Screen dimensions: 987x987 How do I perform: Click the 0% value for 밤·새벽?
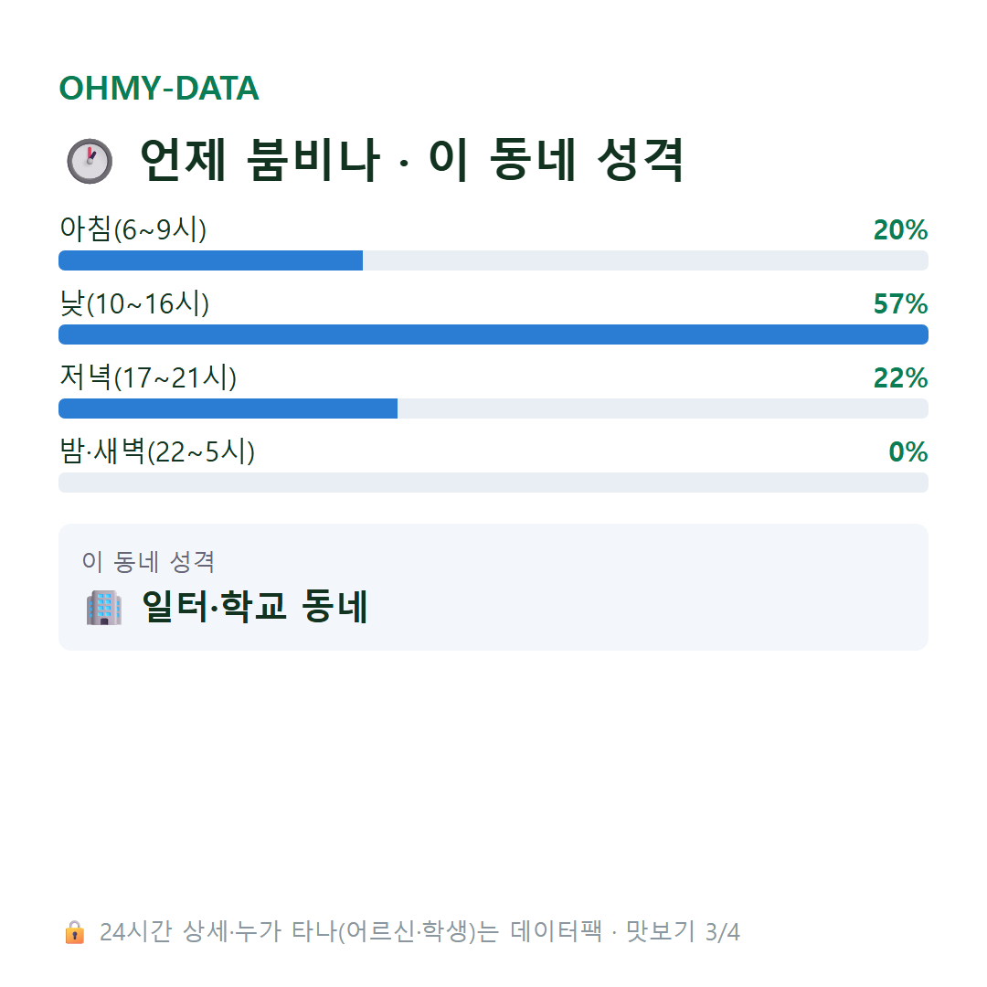click(907, 452)
